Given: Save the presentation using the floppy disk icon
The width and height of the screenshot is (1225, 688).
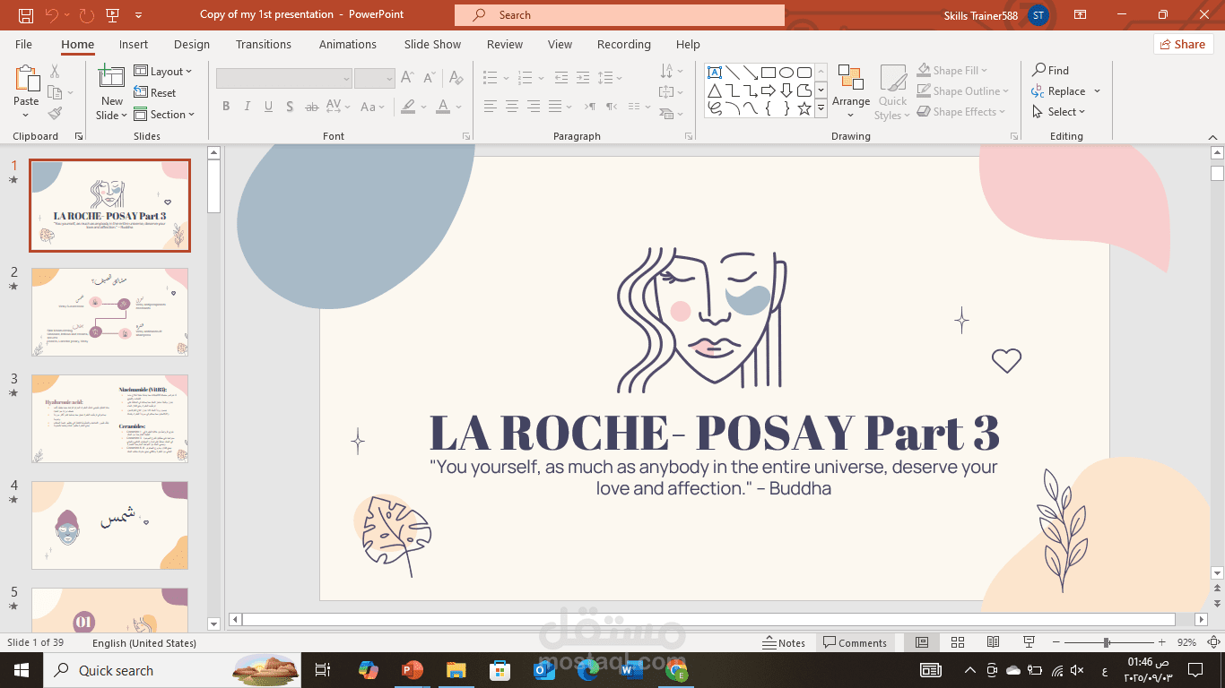Looking at the screenshot, I should click(x=26, y=14).
